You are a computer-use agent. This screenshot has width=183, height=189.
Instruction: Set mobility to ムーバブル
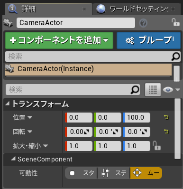[x=146, y=173]
